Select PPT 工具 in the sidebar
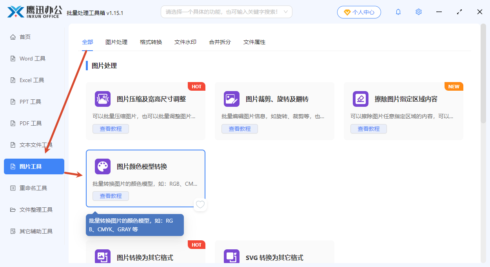 tap(34, 102)
